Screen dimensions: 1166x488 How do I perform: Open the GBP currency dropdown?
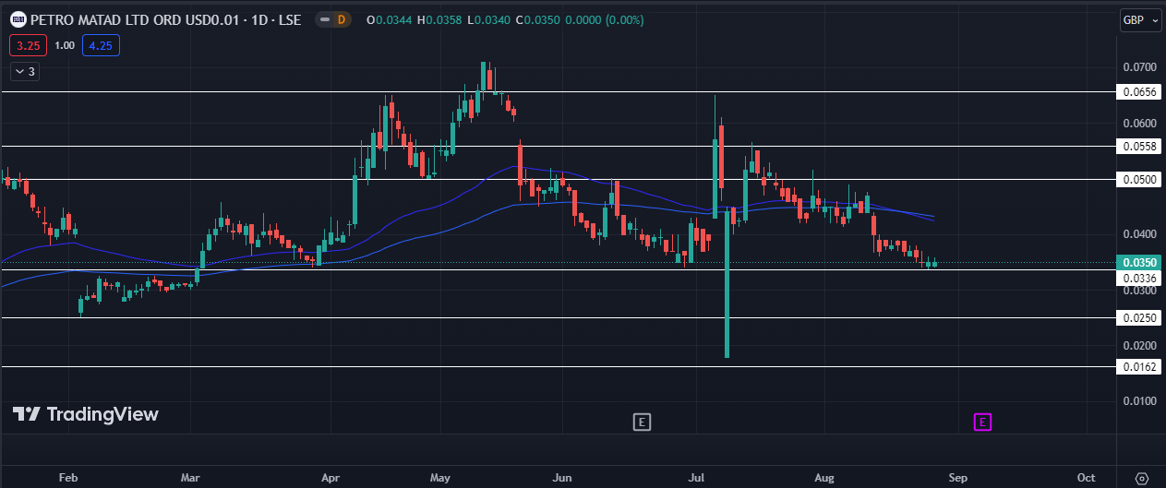click(x=1141, y=20)
